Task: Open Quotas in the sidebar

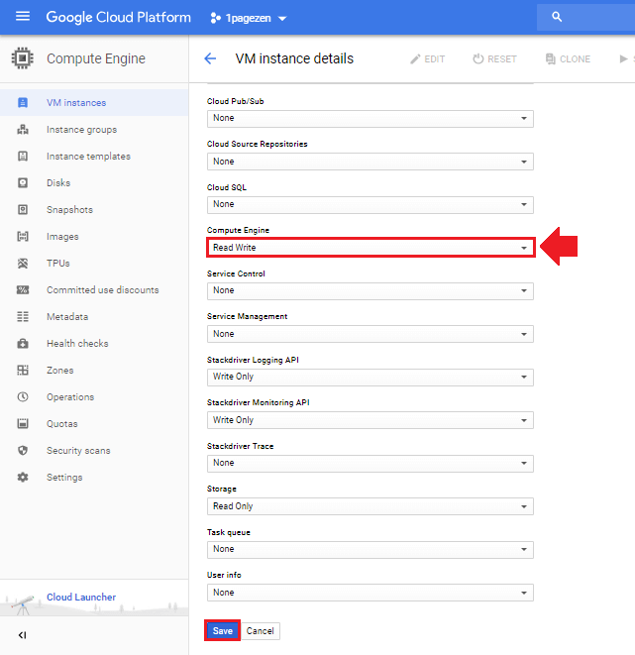Action: click(62, 423)
